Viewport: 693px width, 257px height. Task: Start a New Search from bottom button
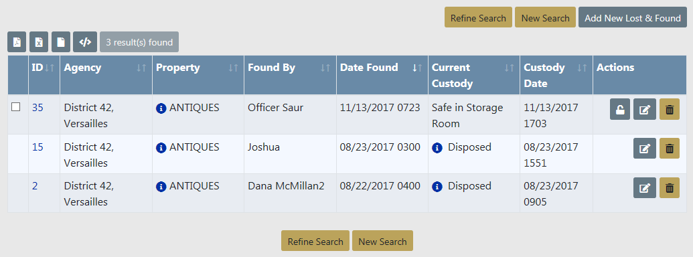[382, 241]
